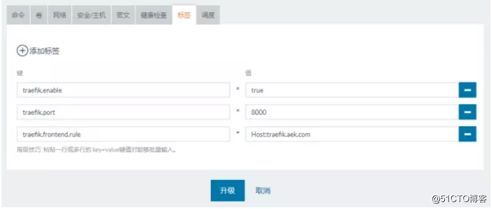
Task: Select the 安全/主机 tab
Action: [91, 15]
